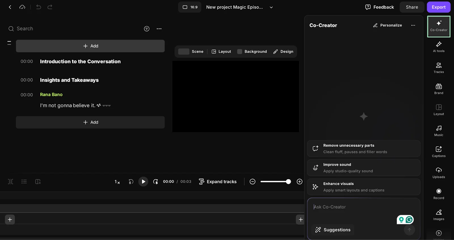Rewind five seconds
The height and width of the screenshot is (240, 454).
pos(131,182)
